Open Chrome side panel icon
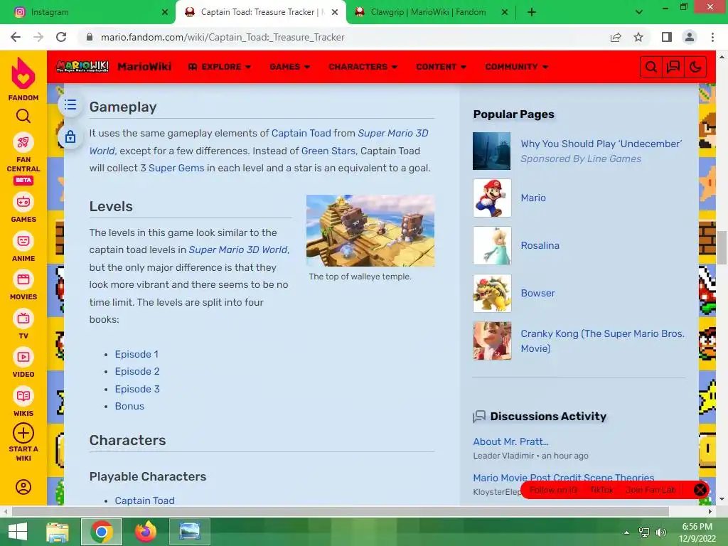This screenshot has height=546, width=728. click(667, 37)
